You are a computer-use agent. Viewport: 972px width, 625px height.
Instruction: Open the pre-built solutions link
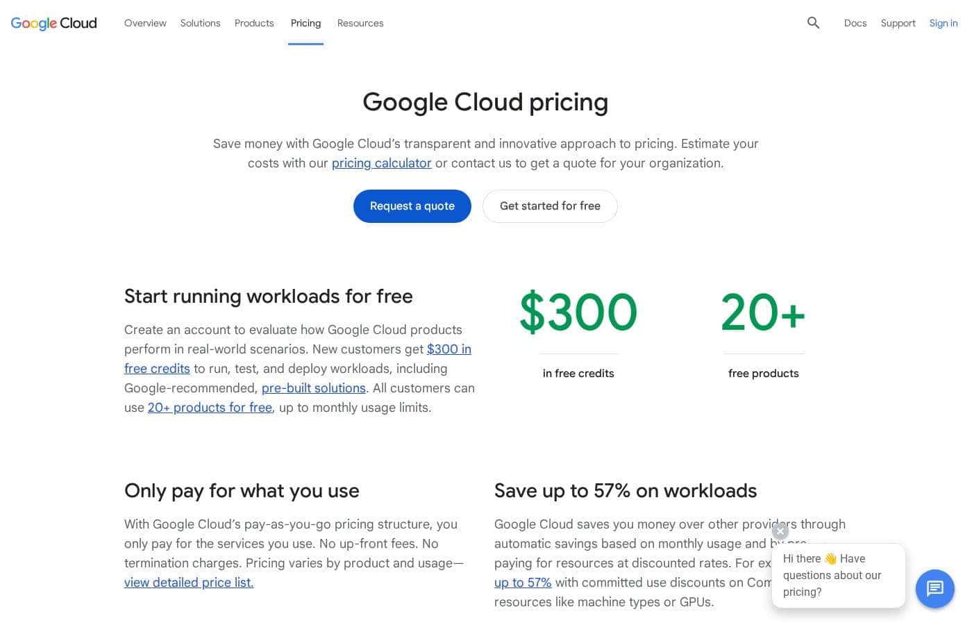tap(314, 388)
